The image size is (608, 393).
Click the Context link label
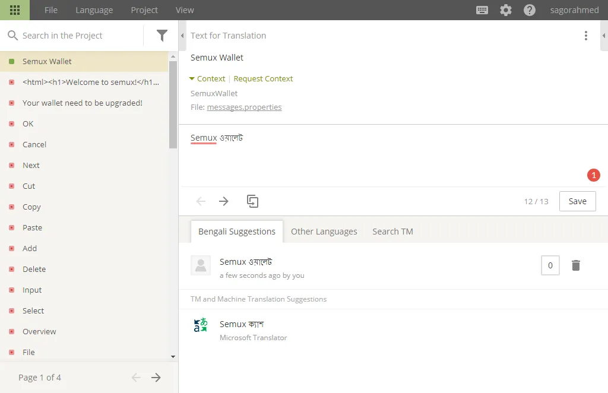(x=211, y=79)
